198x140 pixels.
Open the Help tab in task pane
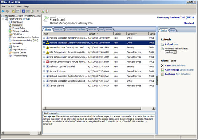click(172, 30)
